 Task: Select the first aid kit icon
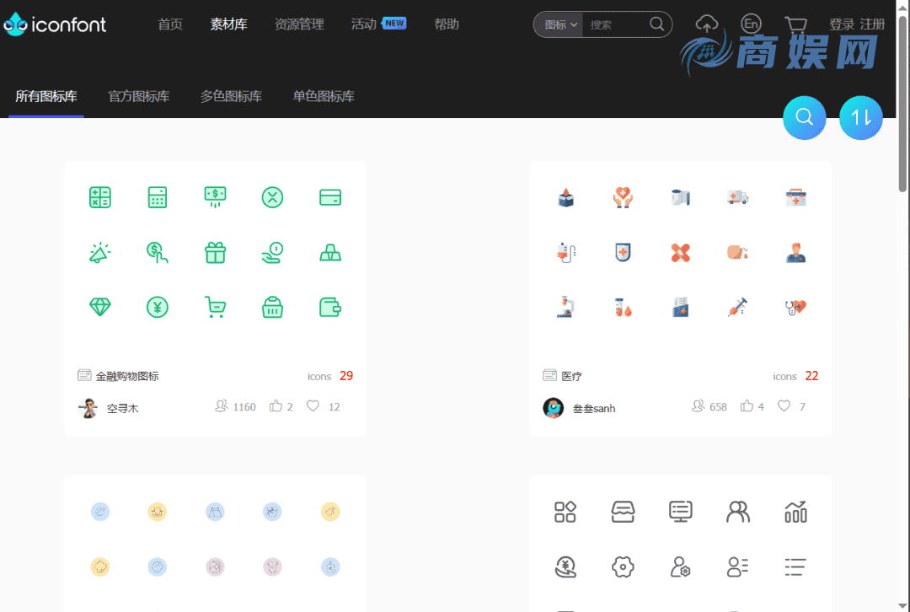(795, 197)
